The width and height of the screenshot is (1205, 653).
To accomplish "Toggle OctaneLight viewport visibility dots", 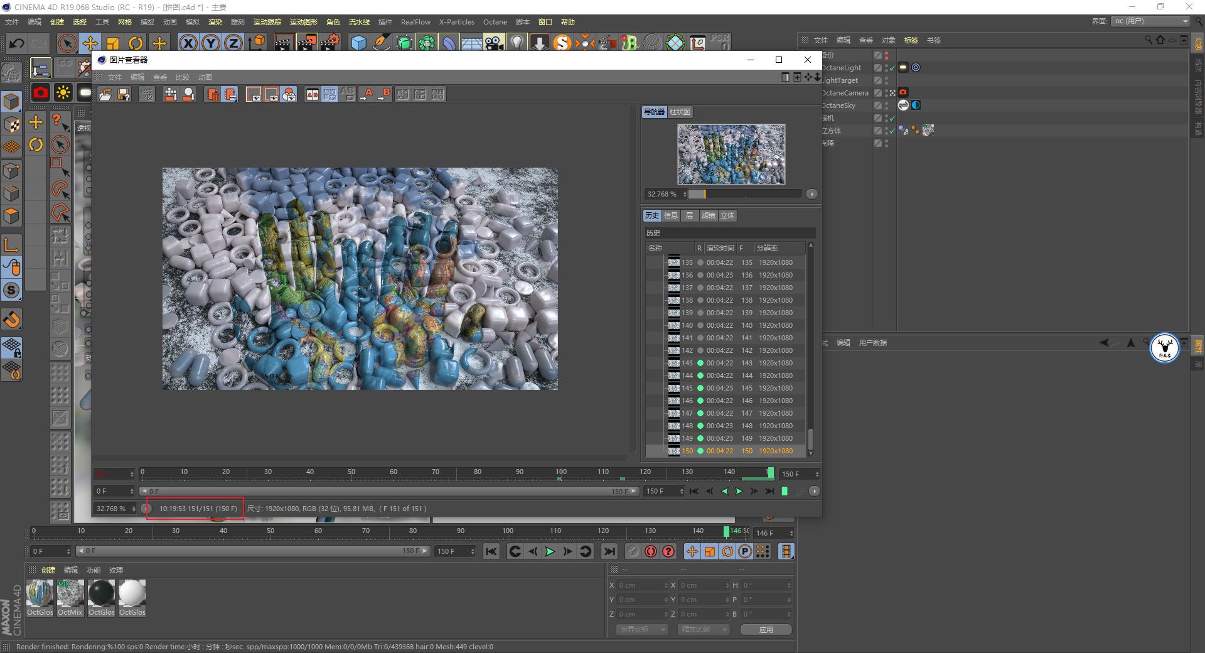I will tap(886, 67).
